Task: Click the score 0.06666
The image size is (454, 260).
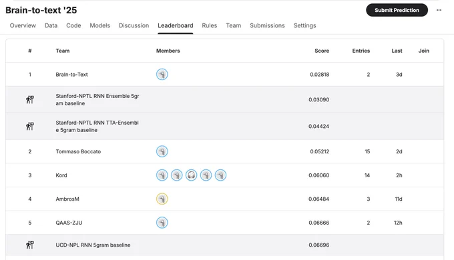Action: point(318,223)
